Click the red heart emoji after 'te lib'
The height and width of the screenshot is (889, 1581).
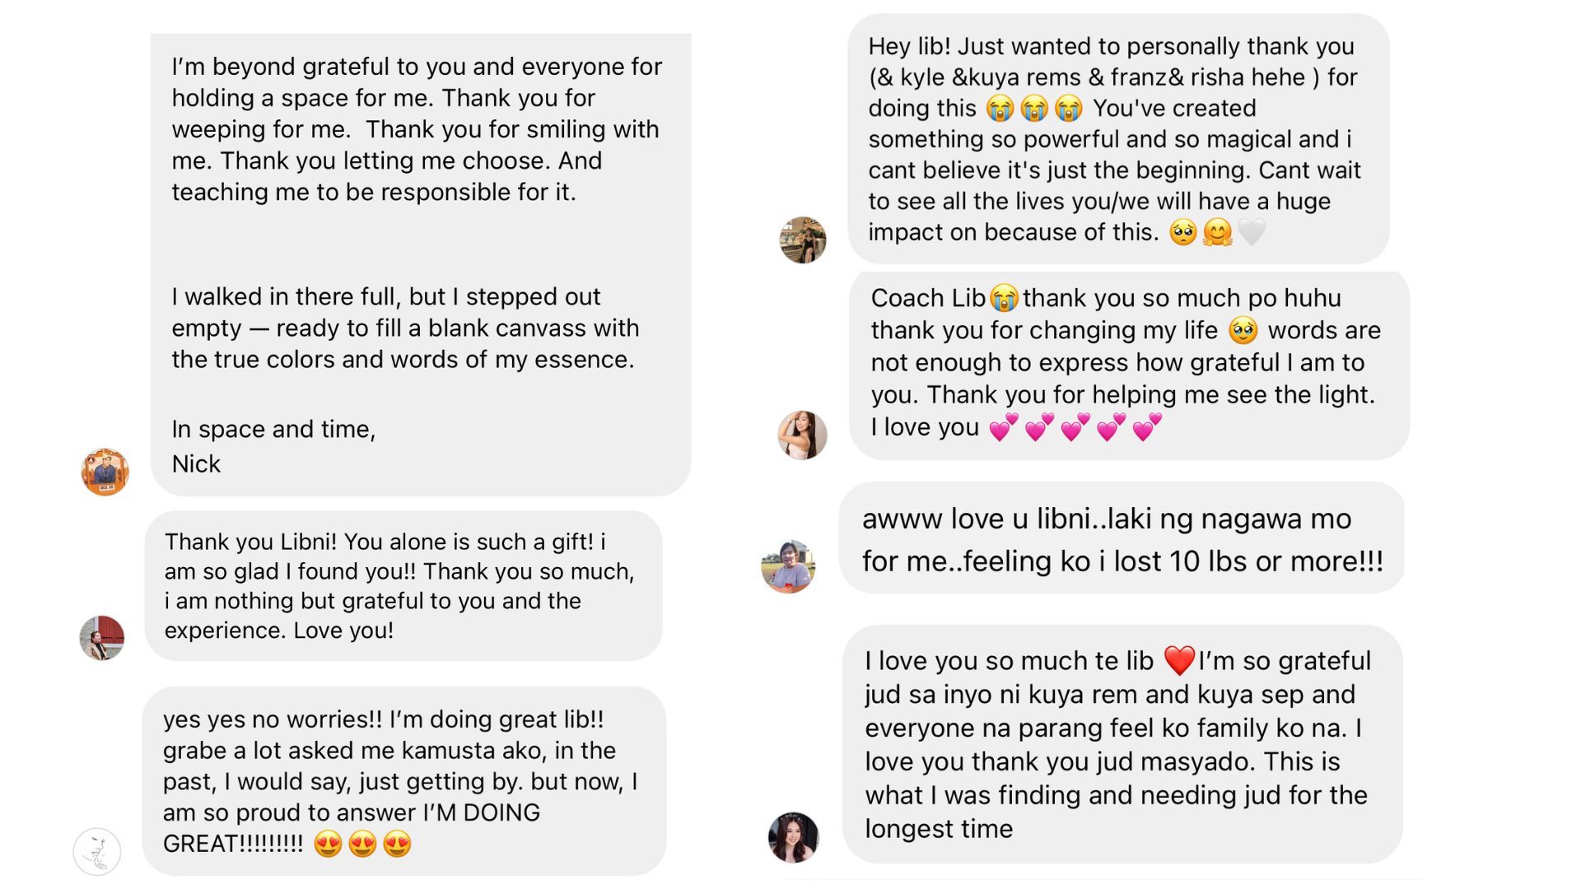[1179, 660]
